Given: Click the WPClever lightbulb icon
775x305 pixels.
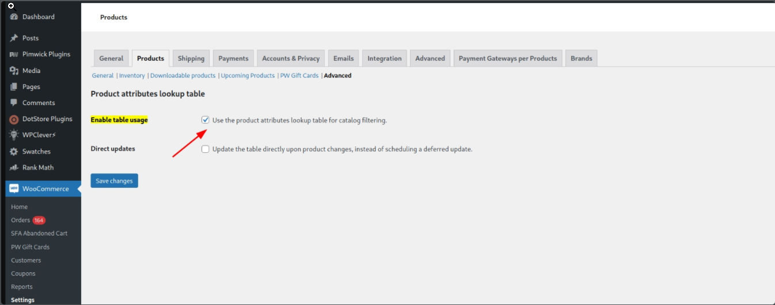Looking at the screenshot, I should 14,135.
